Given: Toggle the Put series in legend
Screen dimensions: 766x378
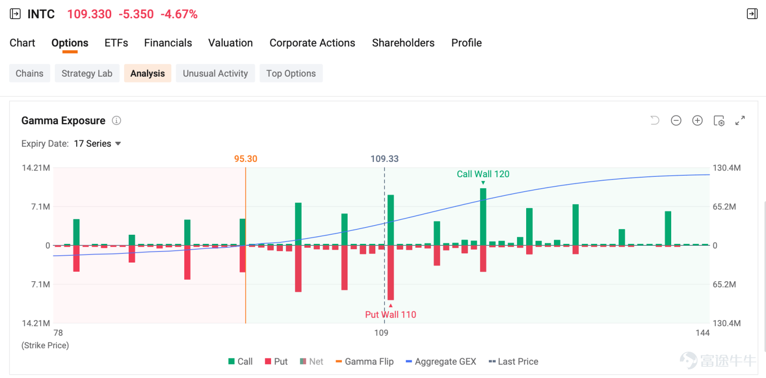Looking at the screenshot, I should pyautogui.click(x=276, y=362).
